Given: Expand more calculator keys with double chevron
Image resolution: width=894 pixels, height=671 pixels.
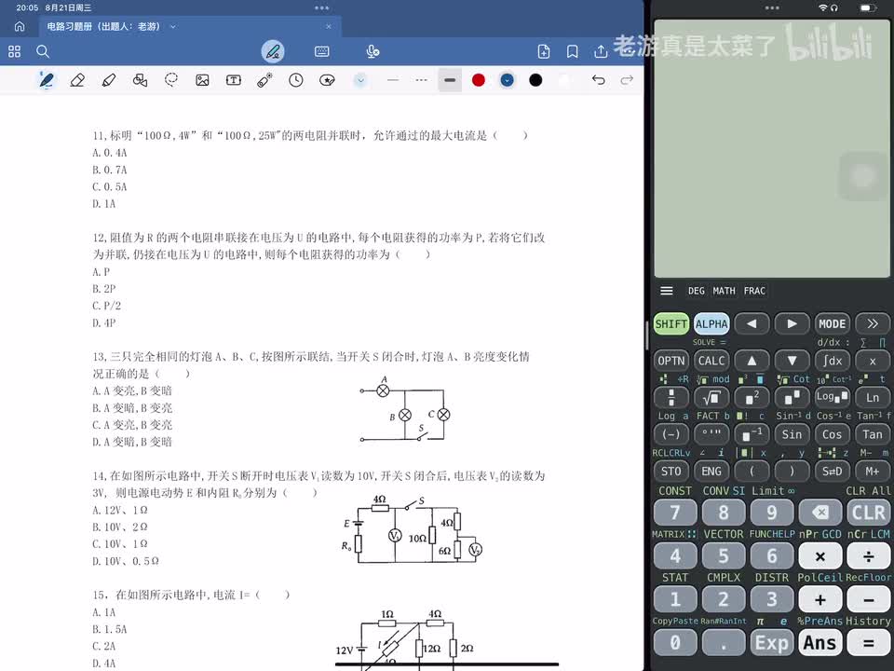Looking at the screenshot, I should click(873, 324).
